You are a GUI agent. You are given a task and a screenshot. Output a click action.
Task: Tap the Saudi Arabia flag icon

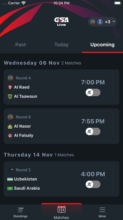(10, 188)
